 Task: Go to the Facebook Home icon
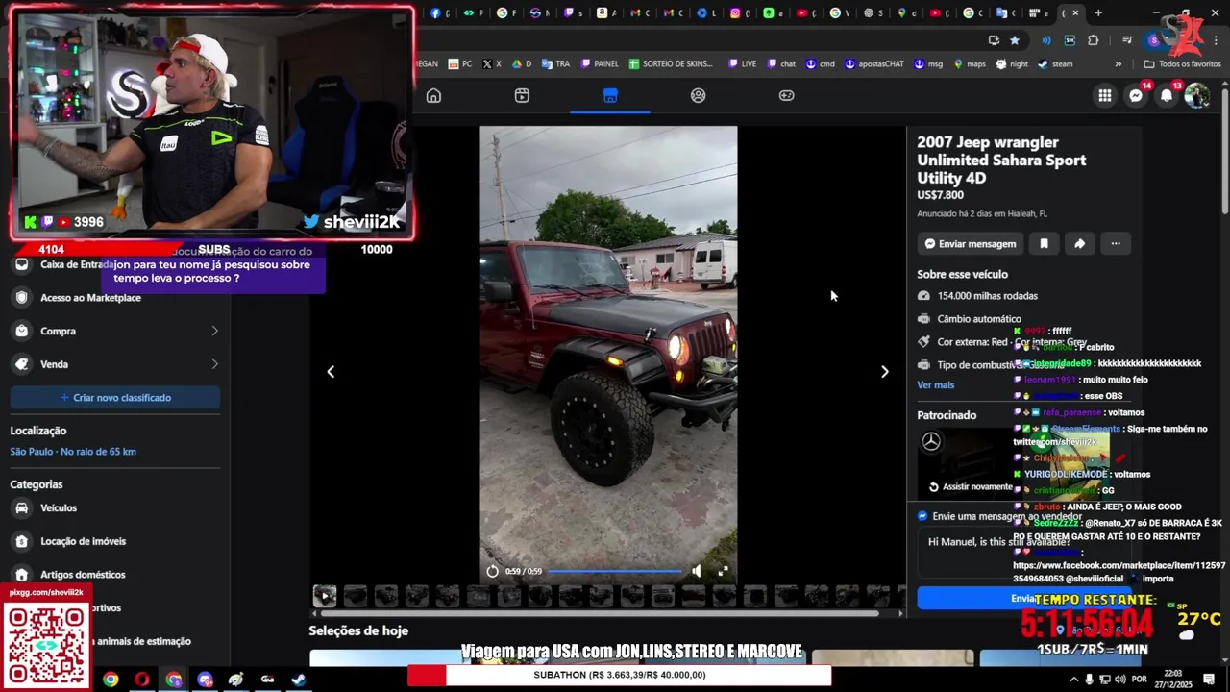coord(433,95)
